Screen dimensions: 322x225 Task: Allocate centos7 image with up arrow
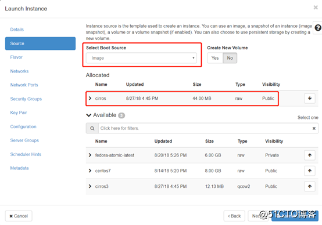(310, 170)
